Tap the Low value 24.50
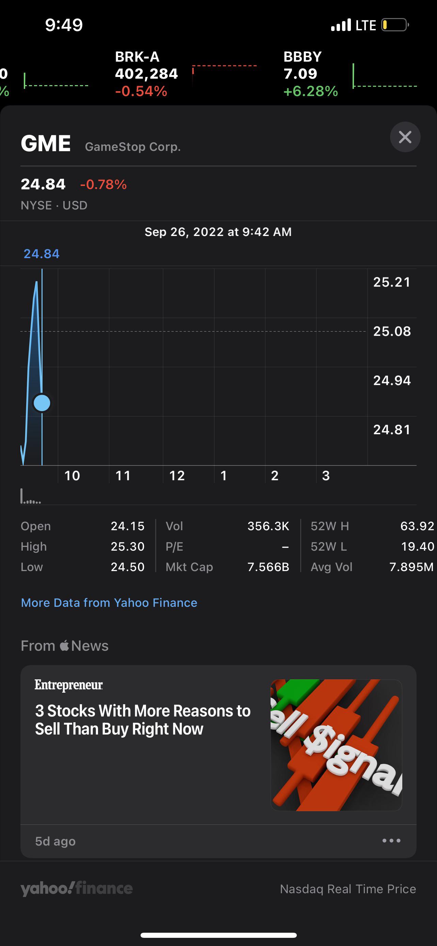This screenshot has height=946, width=437. [128, 567]
